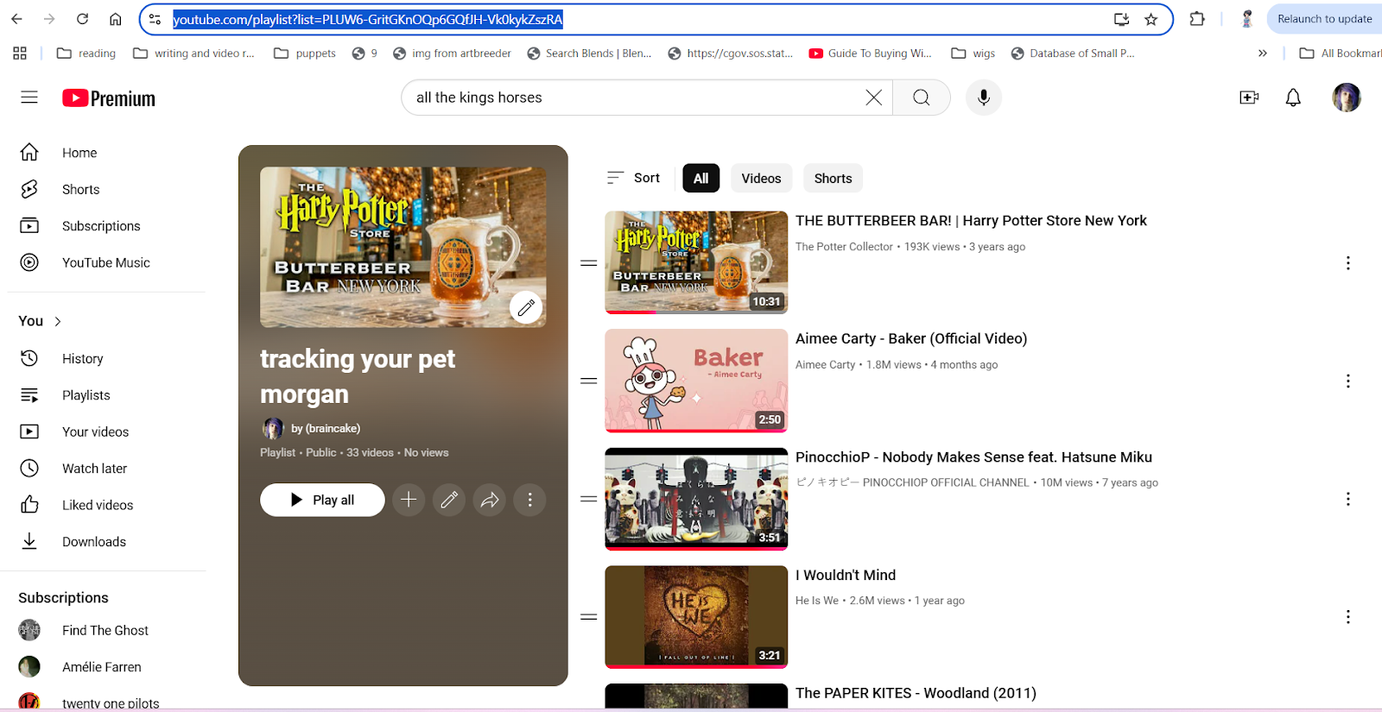Open the browser extensions menu

pos(1197,19)
